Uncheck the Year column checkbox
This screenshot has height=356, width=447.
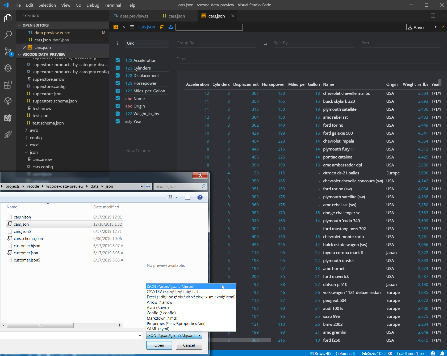coord(118,121)
